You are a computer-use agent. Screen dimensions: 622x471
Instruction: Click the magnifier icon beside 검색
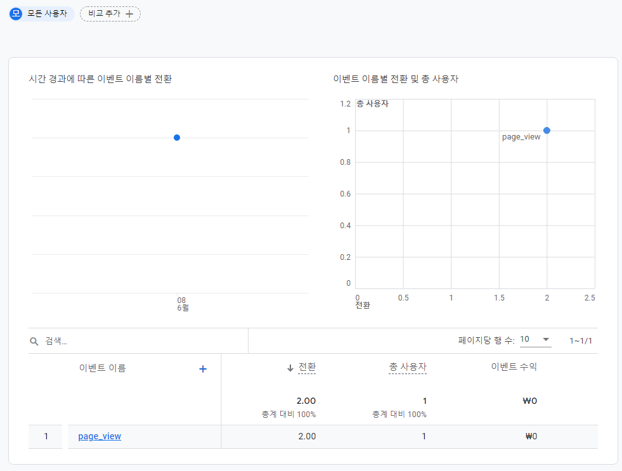click(x=34, y=341)
